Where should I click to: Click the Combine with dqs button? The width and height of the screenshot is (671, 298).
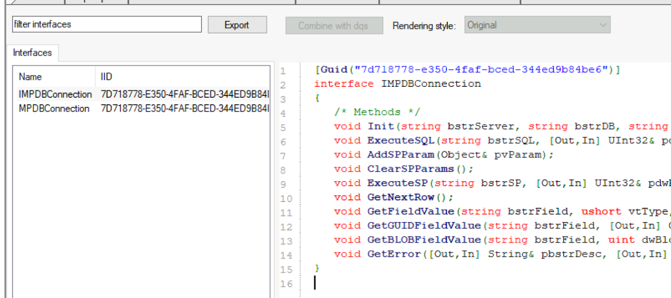tap(334, 26)
